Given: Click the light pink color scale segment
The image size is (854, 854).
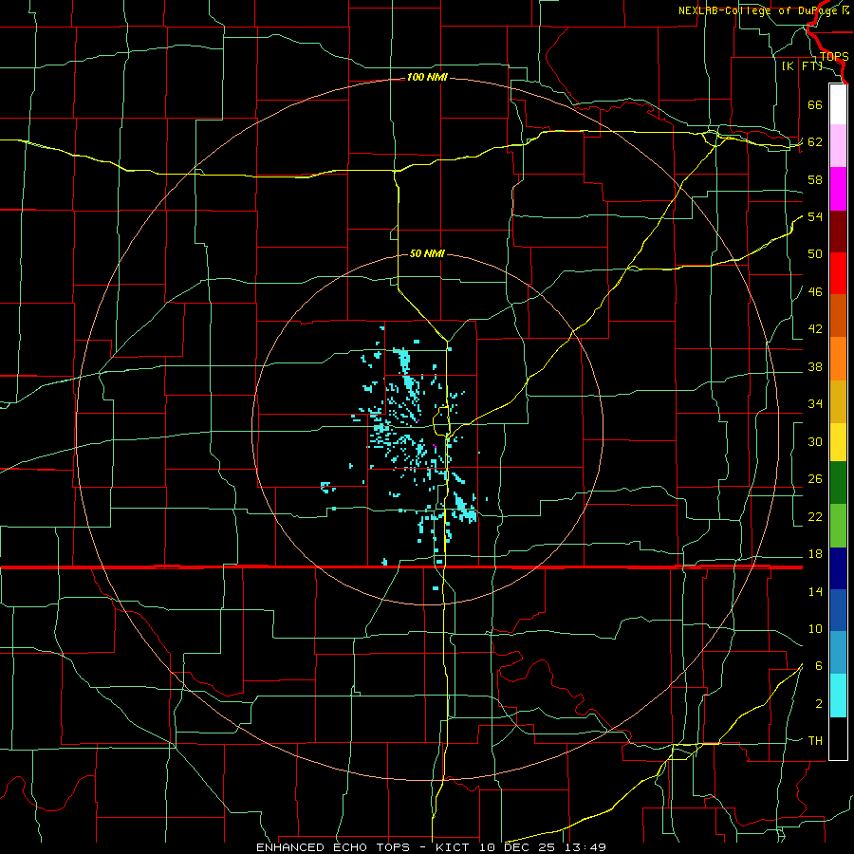Looking at the screenshot, I should 838,145.
